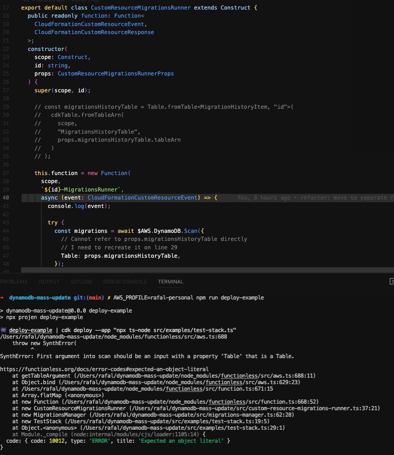Click line number 40 in the gutter
The image size is (394, 455).
point(6,198)
